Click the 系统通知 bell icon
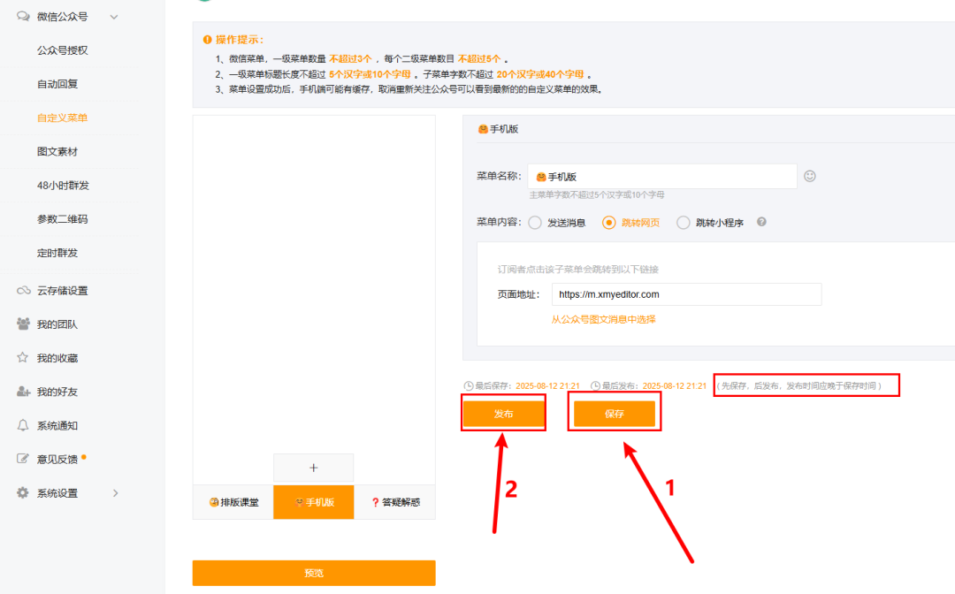Screen dimensions: 955x594 point(24,425)
